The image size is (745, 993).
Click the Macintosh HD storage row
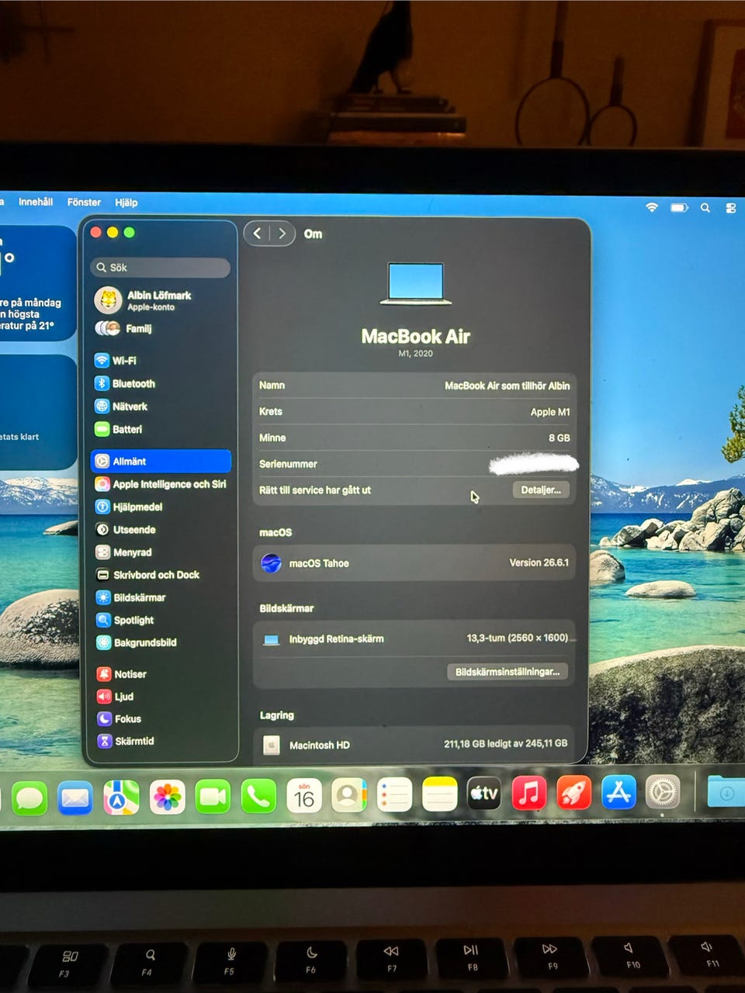click(x=414, y=745)
